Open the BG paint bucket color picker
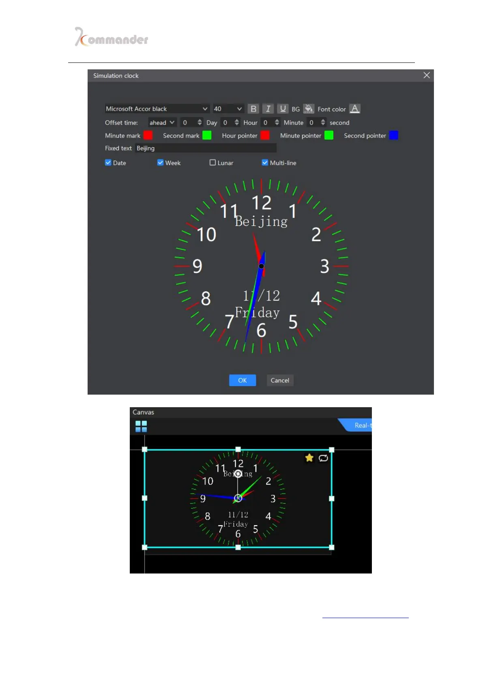 pos(309,109)
